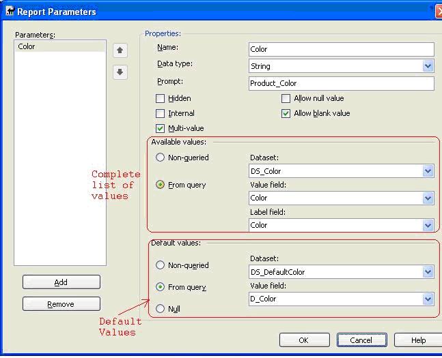
Task: Click the Add button
Action: click(61, 282)
